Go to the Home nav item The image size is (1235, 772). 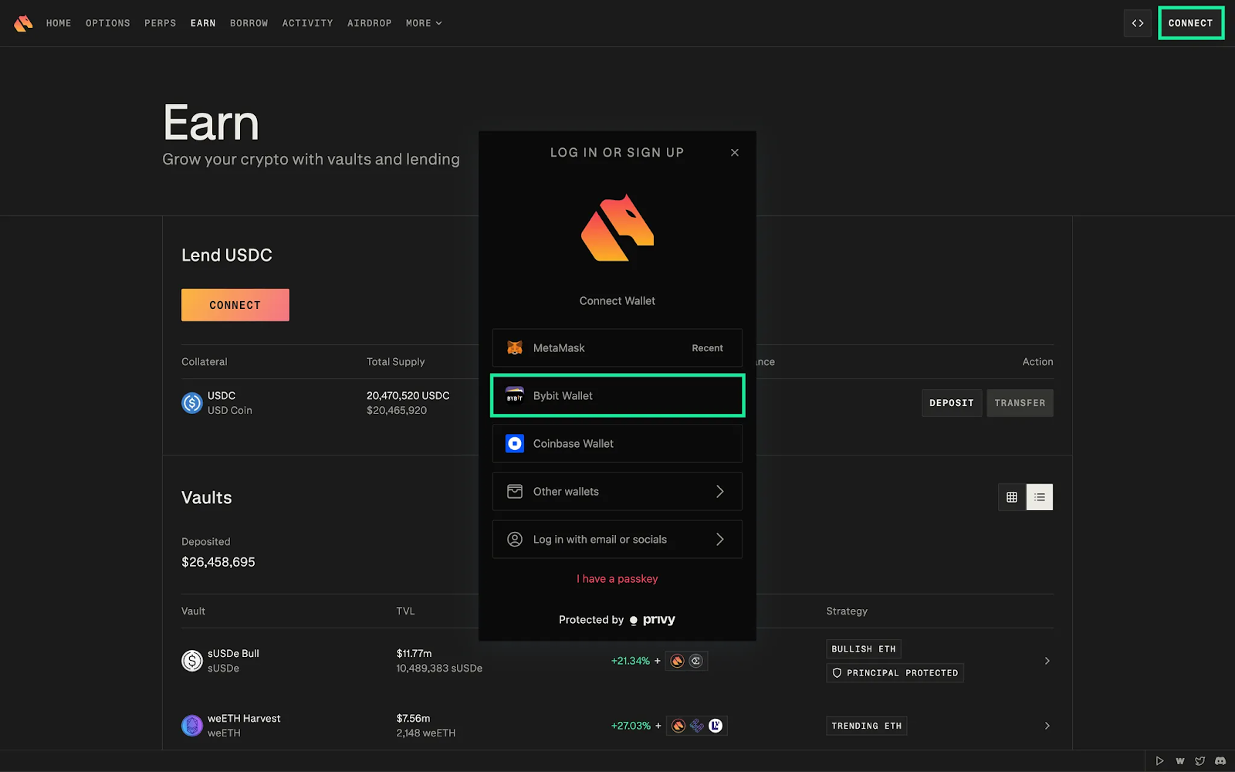click(x=59, y=23)
